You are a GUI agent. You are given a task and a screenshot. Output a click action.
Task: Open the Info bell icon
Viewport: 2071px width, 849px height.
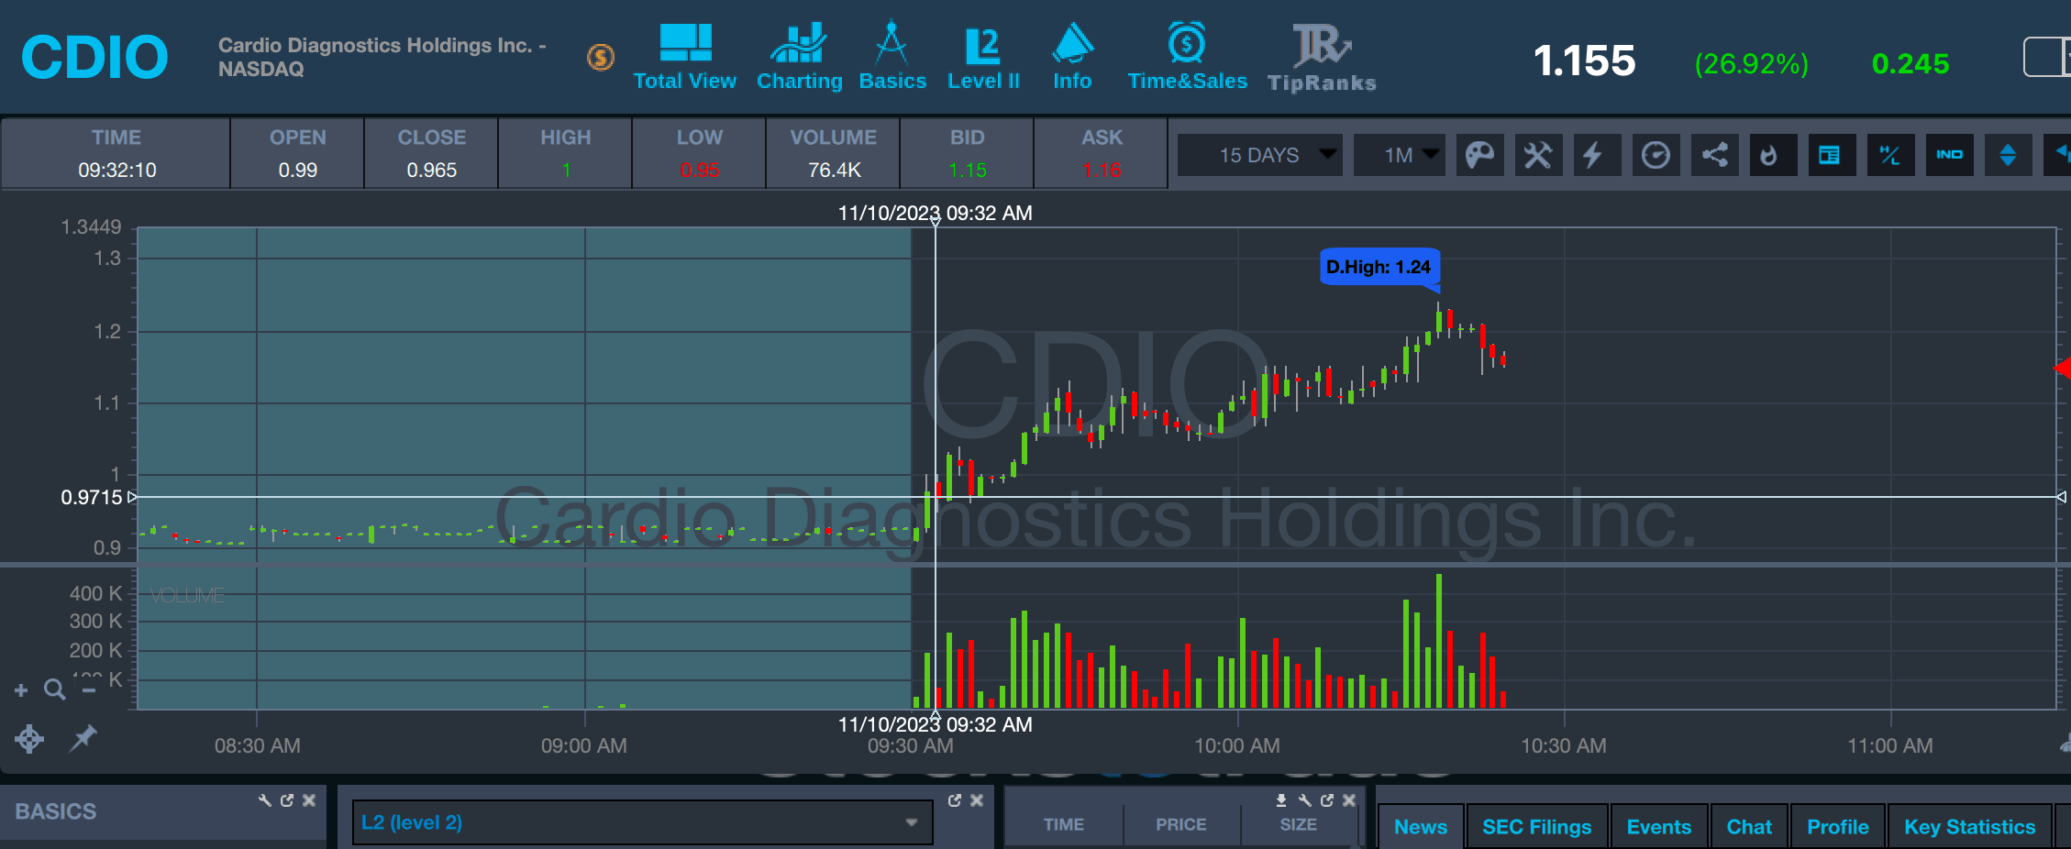(x=1072, y=57)
